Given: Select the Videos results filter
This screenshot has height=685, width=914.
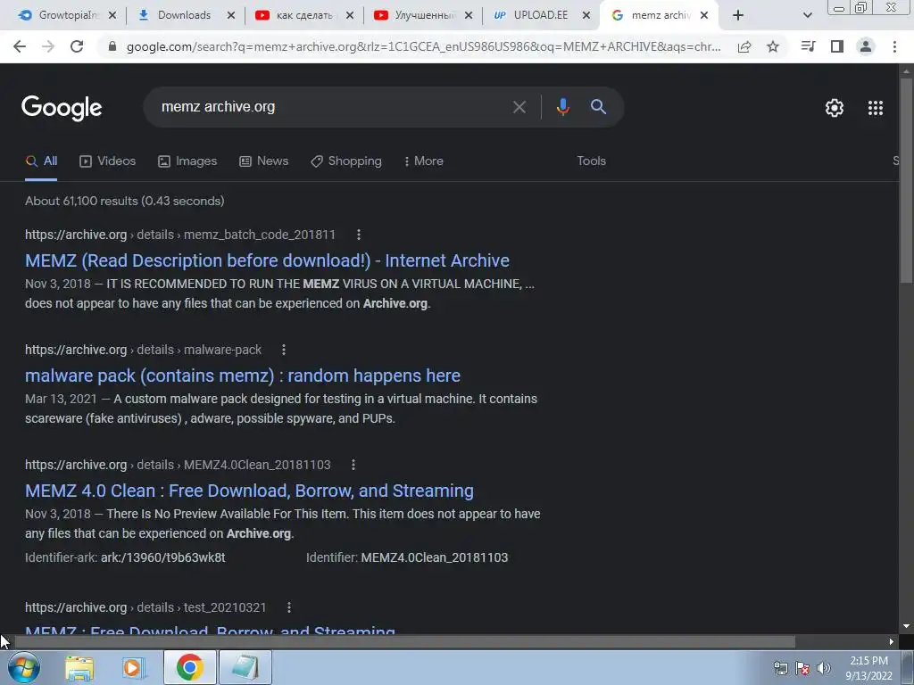Looking at the screenshot, I should (107, 161).
